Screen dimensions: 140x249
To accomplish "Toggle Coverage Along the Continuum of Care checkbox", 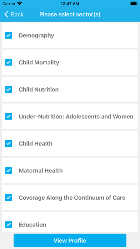I will click(x=9, y=197).
